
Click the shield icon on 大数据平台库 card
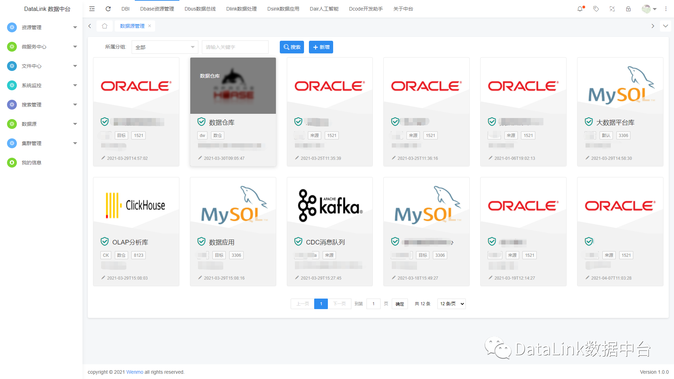[x=589, y=122]
